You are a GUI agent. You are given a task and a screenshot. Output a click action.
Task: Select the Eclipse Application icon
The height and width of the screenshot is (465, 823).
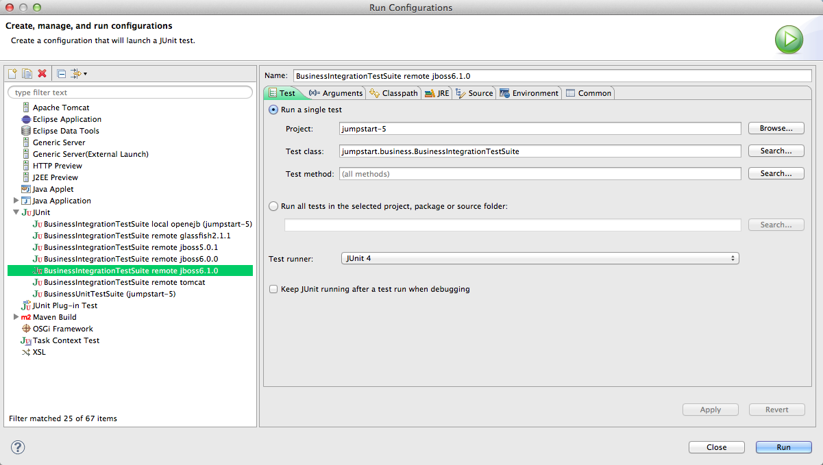tap(26, 119)
